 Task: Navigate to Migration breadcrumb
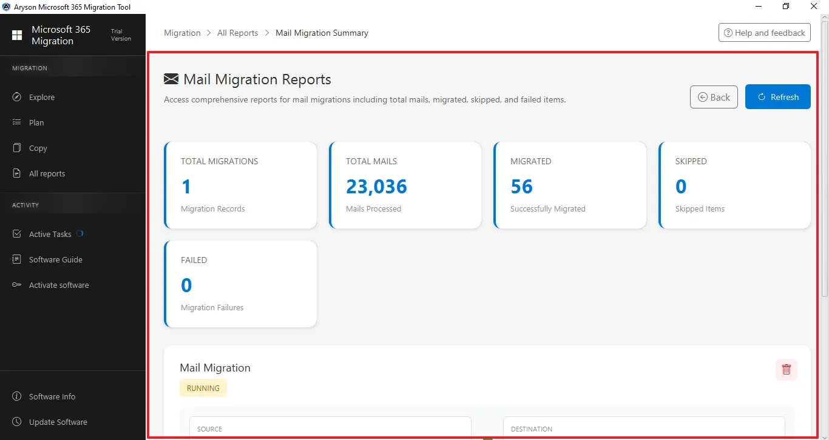(x=182, y=33)
